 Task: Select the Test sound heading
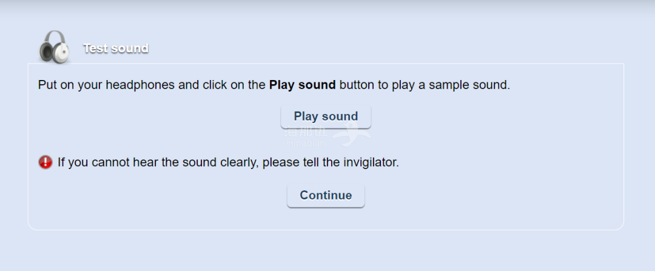116,49
